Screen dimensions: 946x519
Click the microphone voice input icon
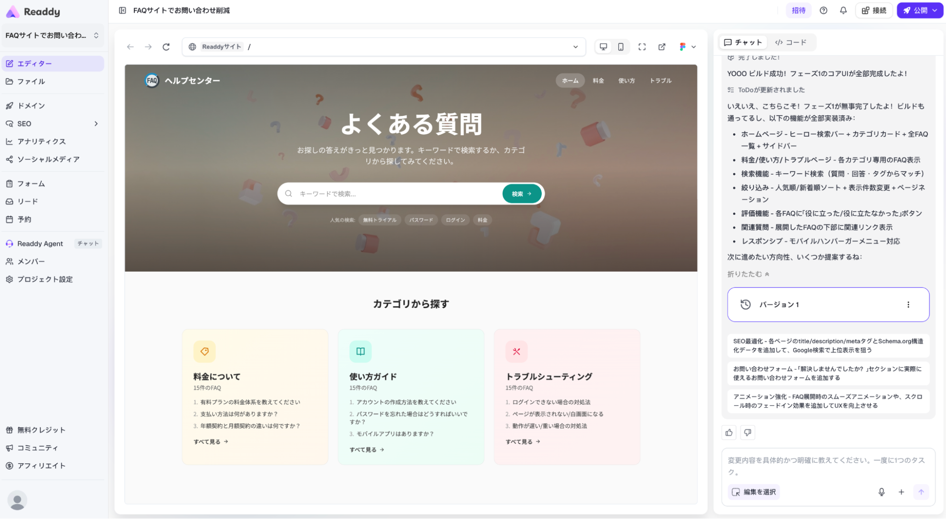click(x=881, y=492)
